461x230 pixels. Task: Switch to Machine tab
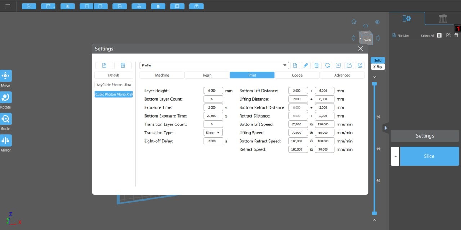[162, 75]
